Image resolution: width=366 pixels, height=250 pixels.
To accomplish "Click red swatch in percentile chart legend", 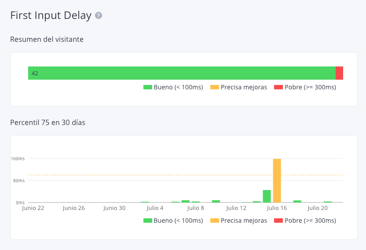I will 278,221.
